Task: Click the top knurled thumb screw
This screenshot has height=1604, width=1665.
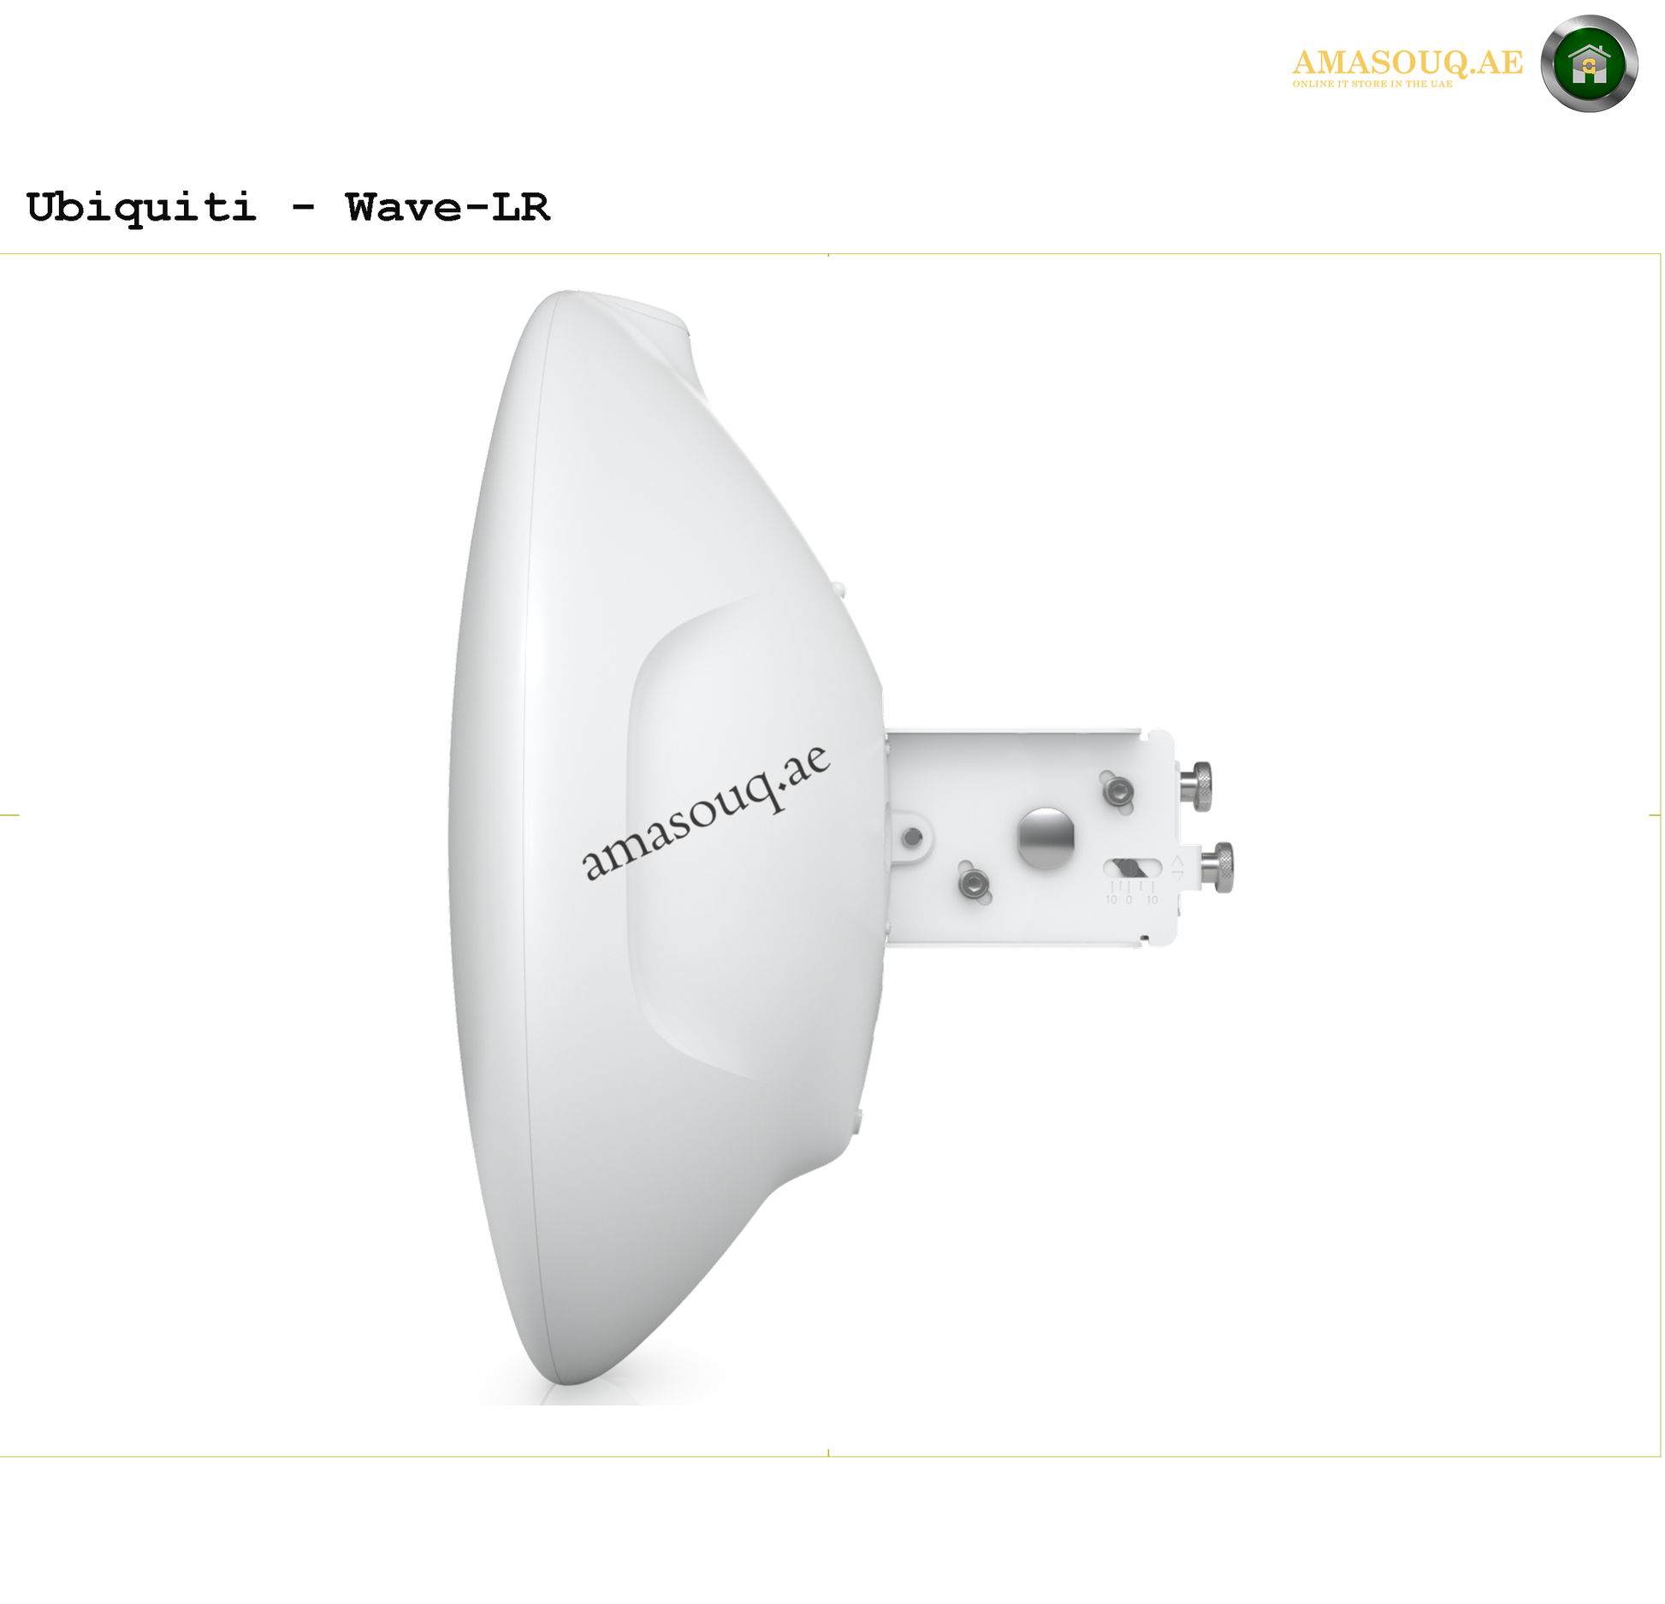Action: (1195, 786)
